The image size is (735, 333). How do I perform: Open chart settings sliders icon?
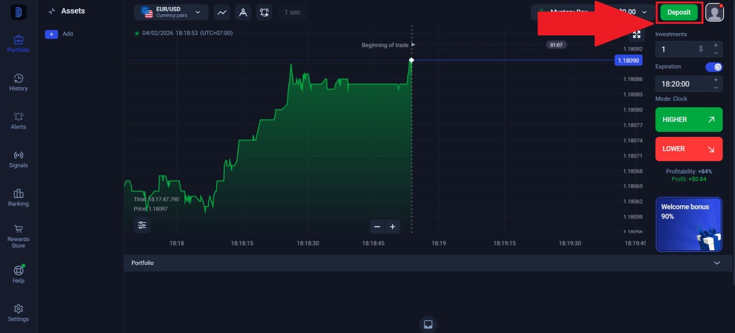click(x=142, y=225)
